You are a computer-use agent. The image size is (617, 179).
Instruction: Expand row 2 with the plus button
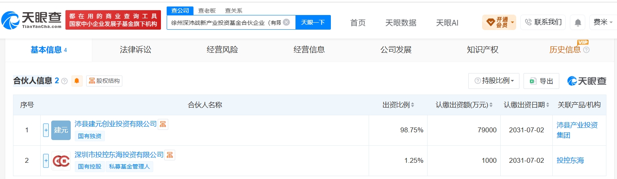tap(46, 161)
